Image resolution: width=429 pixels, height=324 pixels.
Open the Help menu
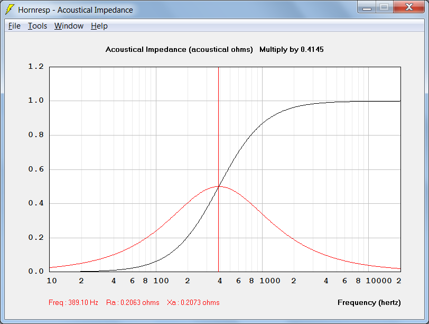point(99,26)
